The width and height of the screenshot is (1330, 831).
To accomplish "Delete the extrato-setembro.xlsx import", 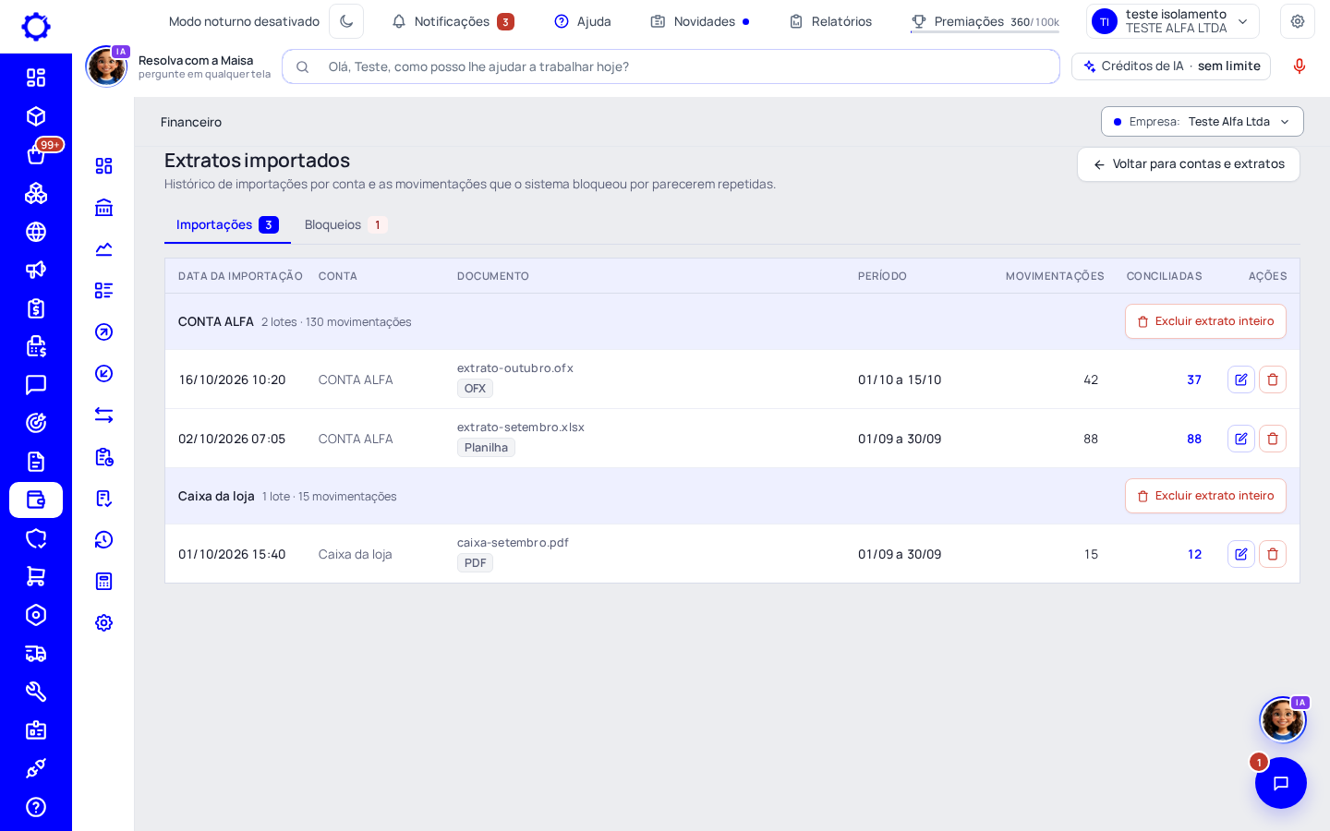I will click(1273, 439).
